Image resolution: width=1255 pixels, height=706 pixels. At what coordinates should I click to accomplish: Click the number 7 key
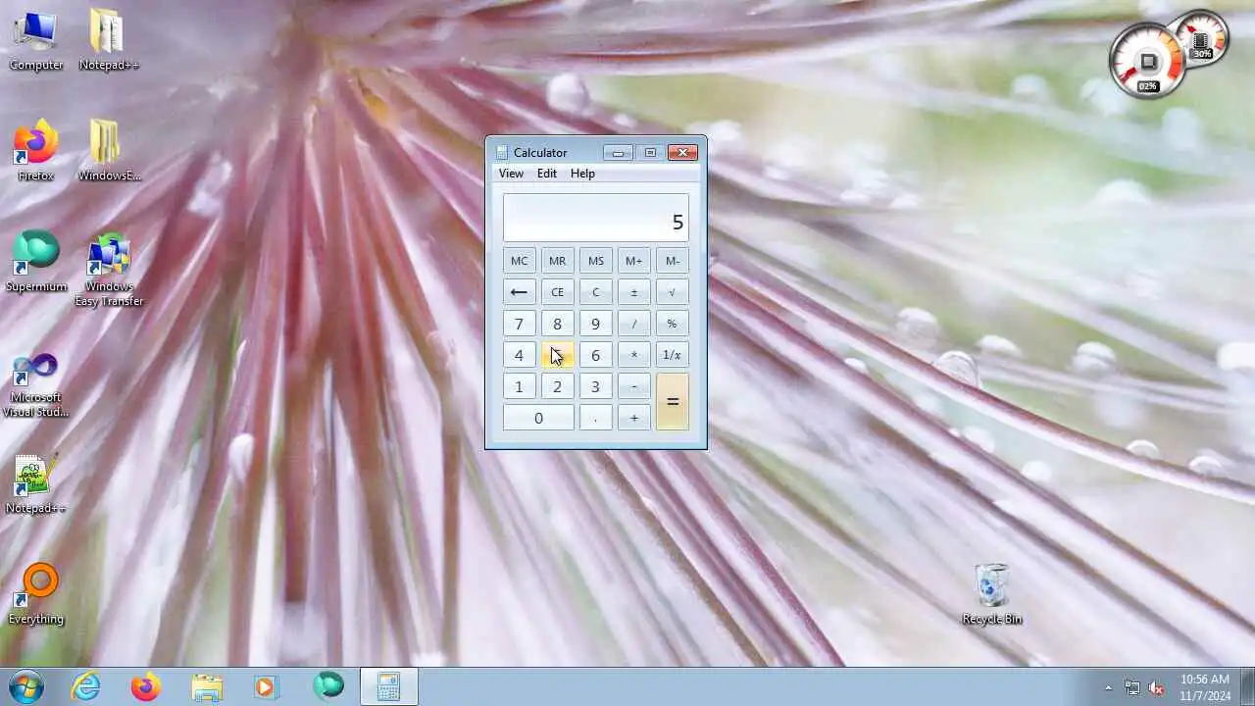(x=519, y=324)
